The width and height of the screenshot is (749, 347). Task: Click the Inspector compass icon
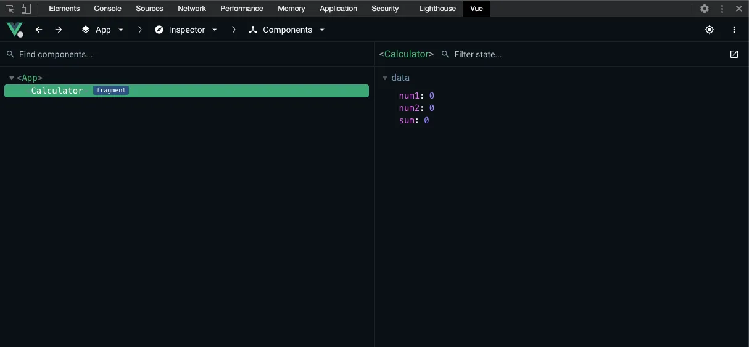(x=159, y=30)
